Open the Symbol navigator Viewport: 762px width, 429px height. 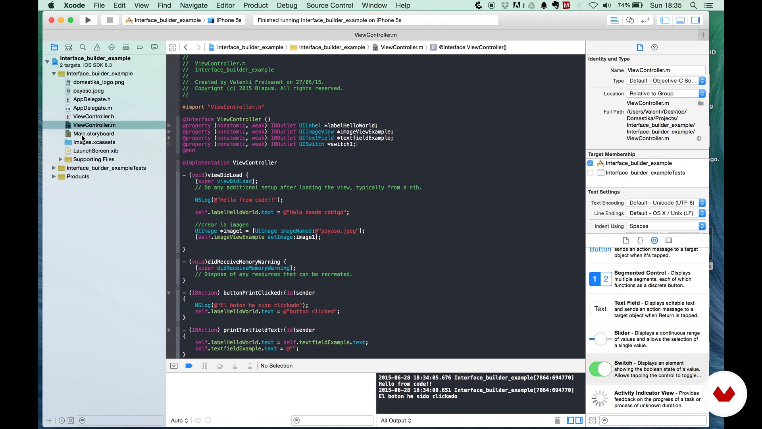[69, 47]
